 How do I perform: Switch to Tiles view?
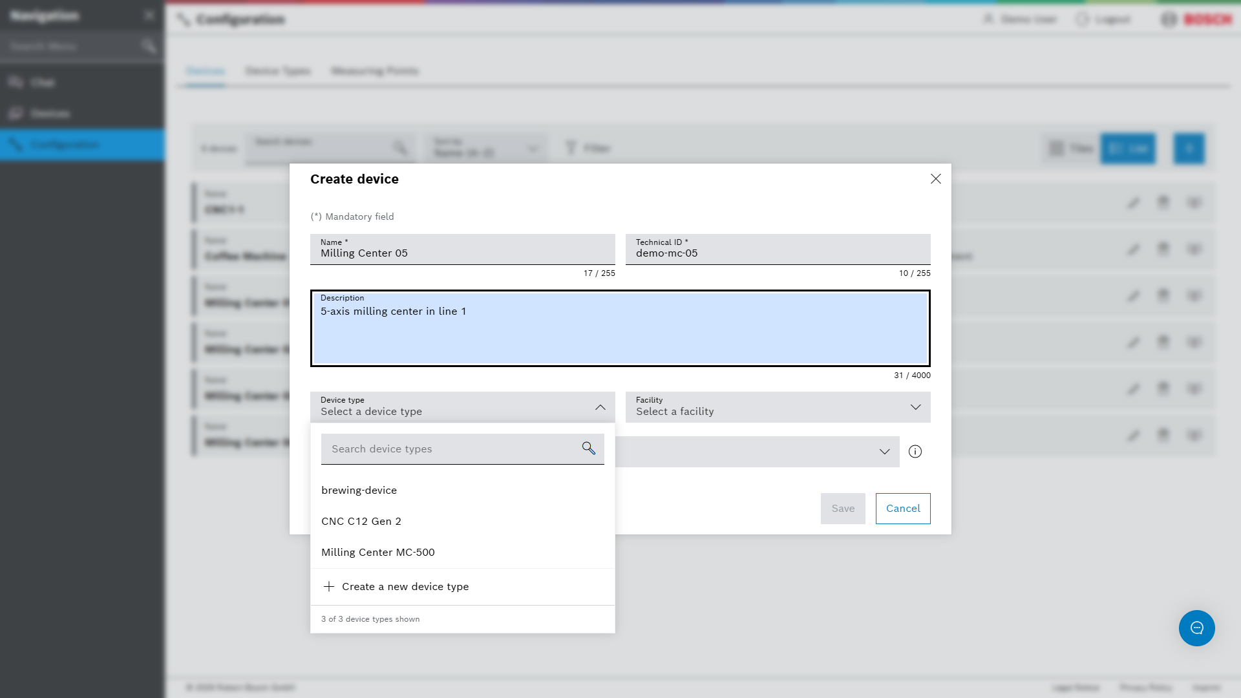1071,149
